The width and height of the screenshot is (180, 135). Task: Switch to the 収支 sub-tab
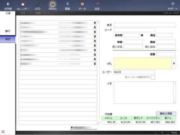23,13
